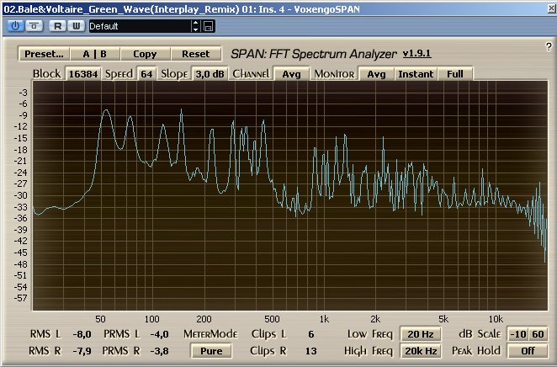
Task: Close the VoxengoSPAN plugin window
Action: coord(552,9)
